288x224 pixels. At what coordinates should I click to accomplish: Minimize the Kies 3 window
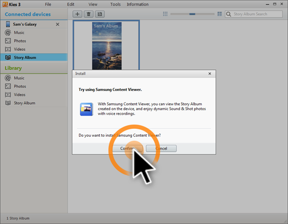coord(268,4)
